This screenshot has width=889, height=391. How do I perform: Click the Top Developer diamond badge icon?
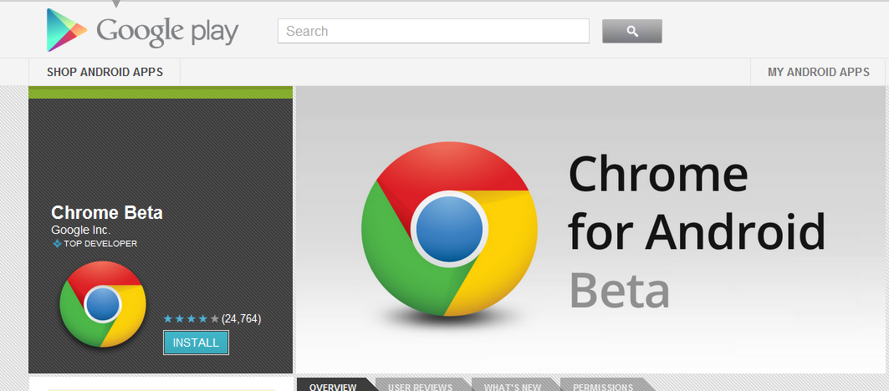click(57, 244)
